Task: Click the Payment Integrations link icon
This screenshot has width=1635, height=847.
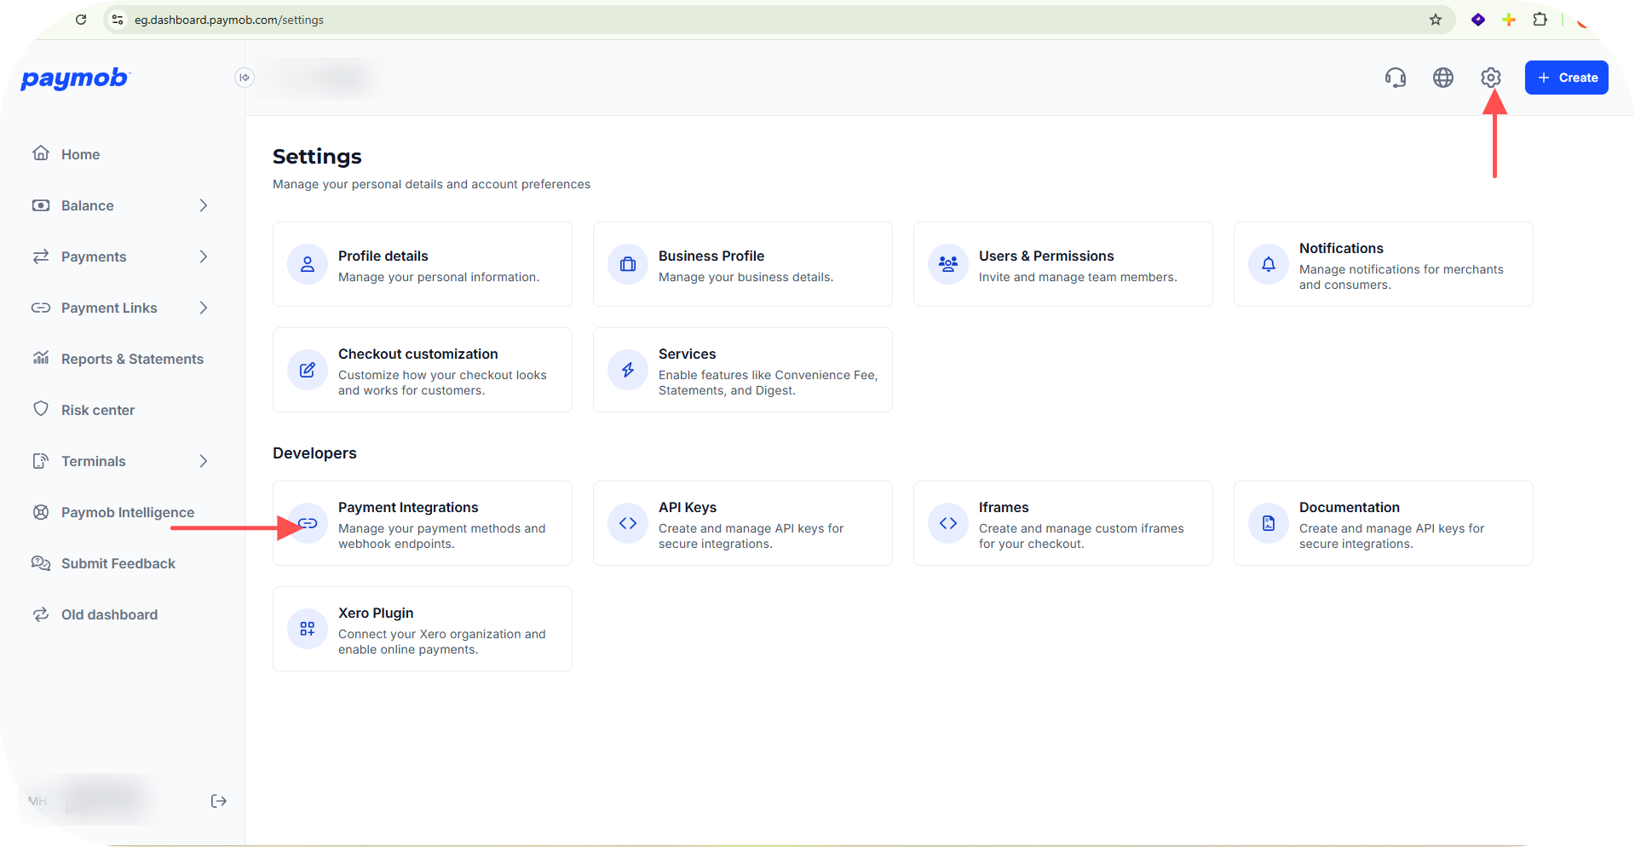Action: click(308, 523)
